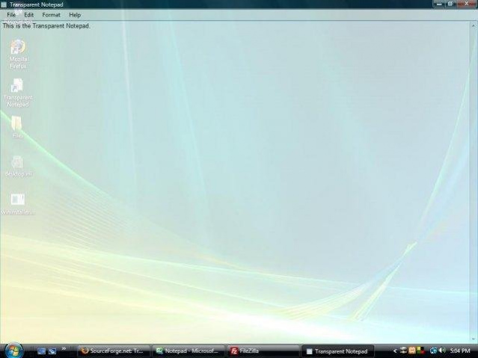This screenshot has height=358, width=478.
Task: Click the Show Desktop quick launch icon
Action: coord(42,351)
